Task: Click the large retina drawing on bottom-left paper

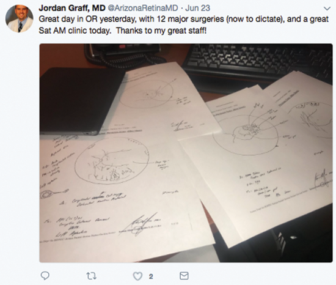Action: (x=112, y=161)
